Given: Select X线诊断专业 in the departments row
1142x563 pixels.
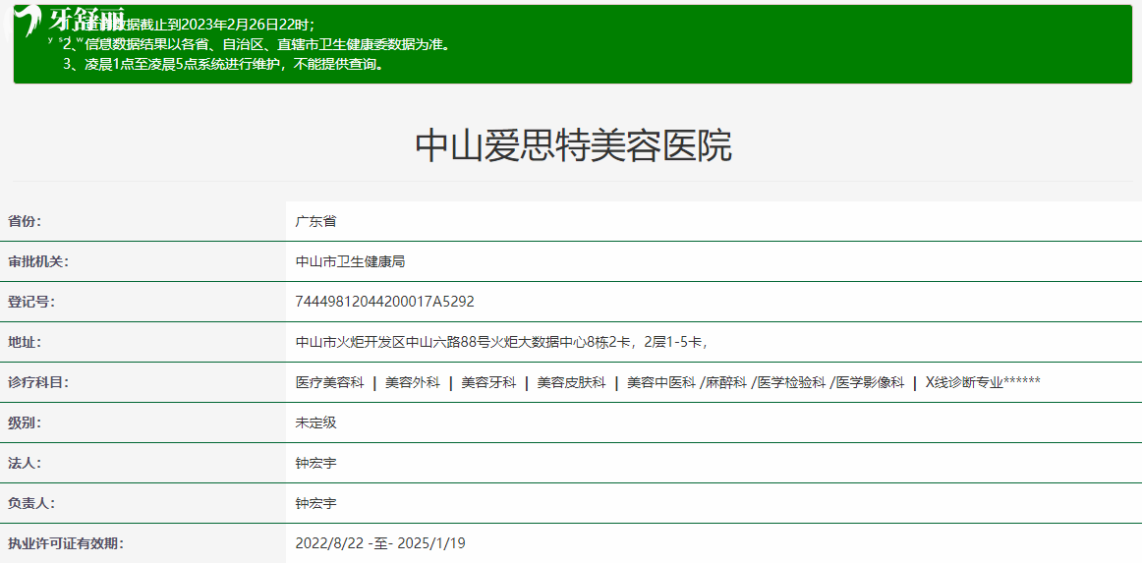Looking at the screenshot, I should coord(963,382).
